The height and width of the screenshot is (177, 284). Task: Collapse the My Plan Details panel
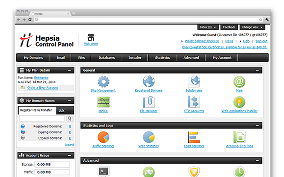coord(69,70)
